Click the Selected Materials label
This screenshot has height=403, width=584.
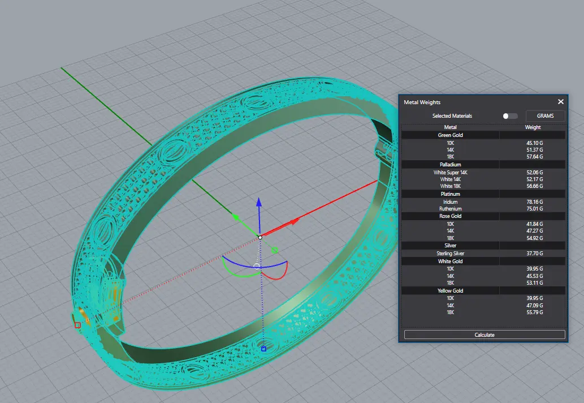click(452, 116)
